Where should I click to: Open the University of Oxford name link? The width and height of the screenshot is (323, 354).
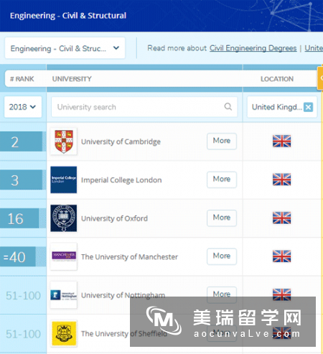click(x=114, y=218)
